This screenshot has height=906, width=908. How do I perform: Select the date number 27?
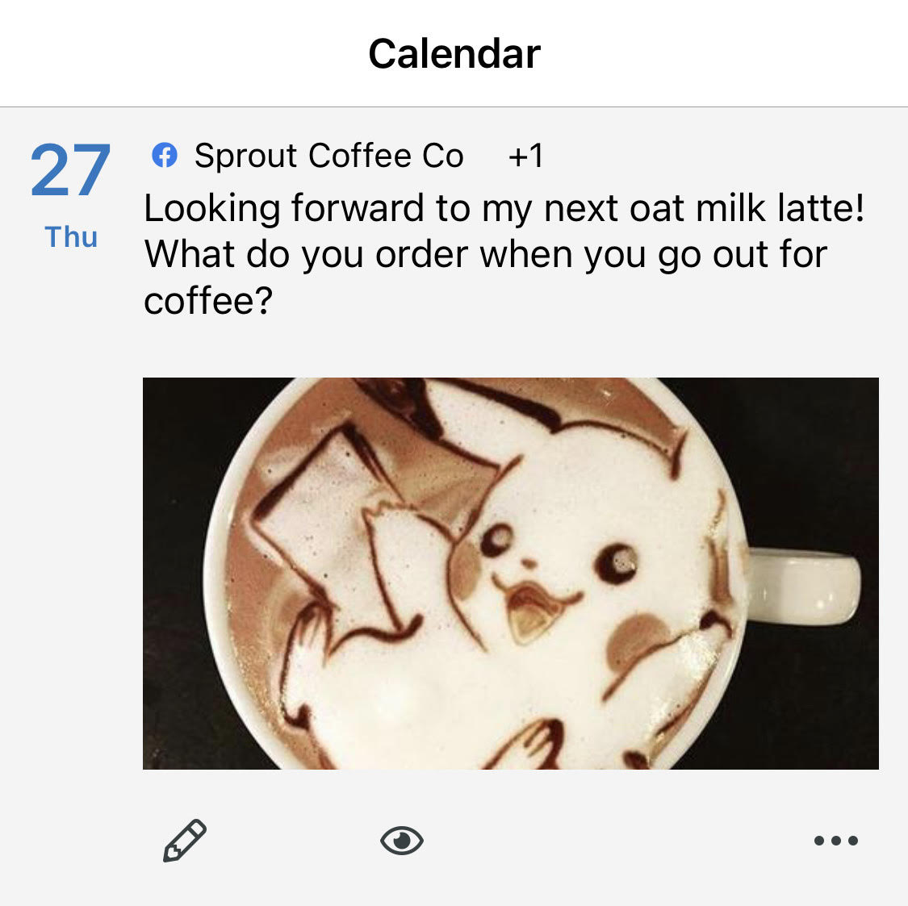70,171
